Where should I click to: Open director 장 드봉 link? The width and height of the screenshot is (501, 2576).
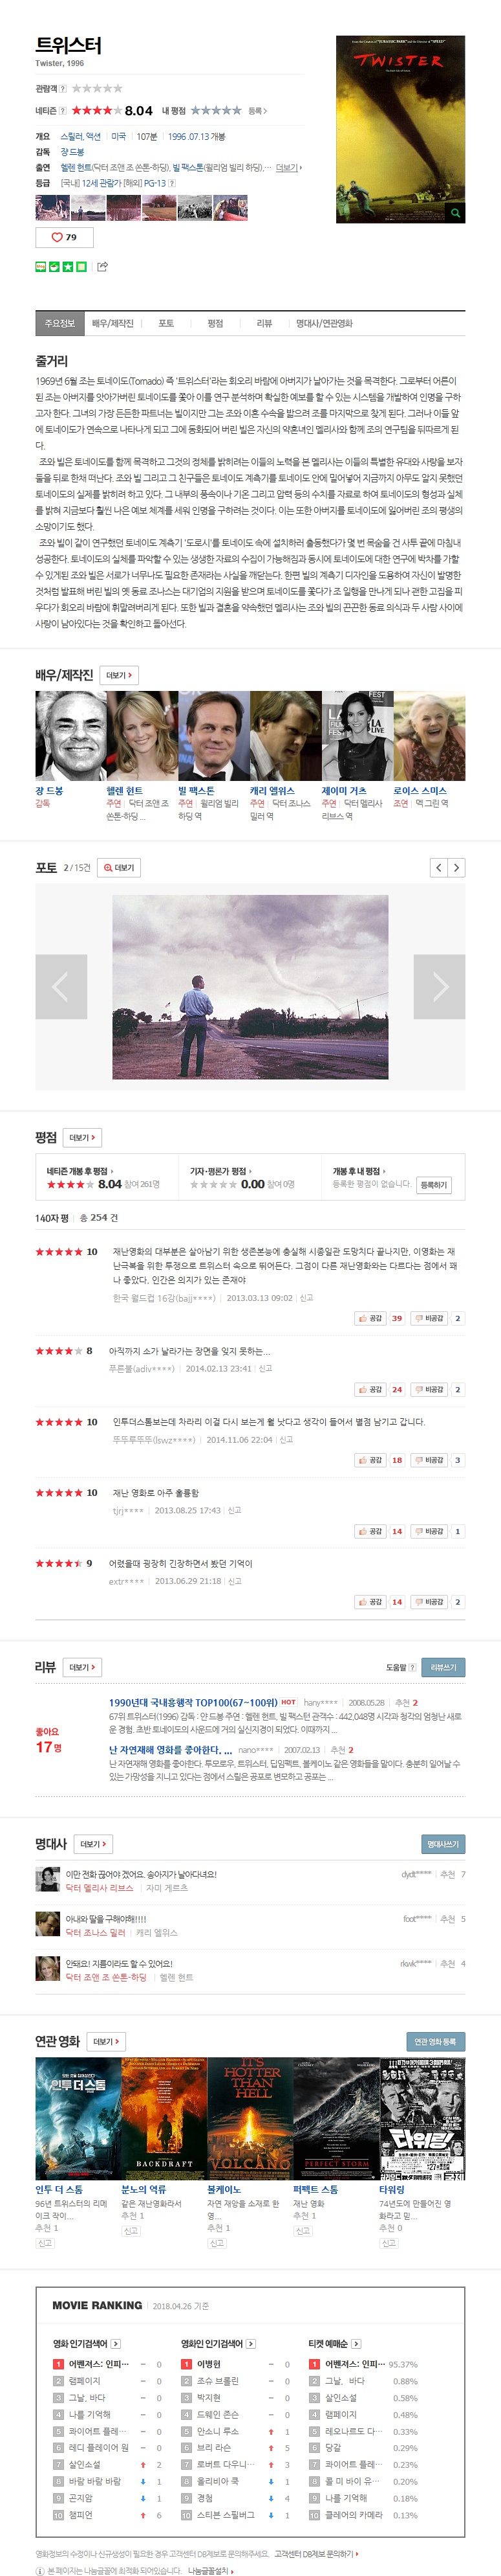tap(72, 152)
